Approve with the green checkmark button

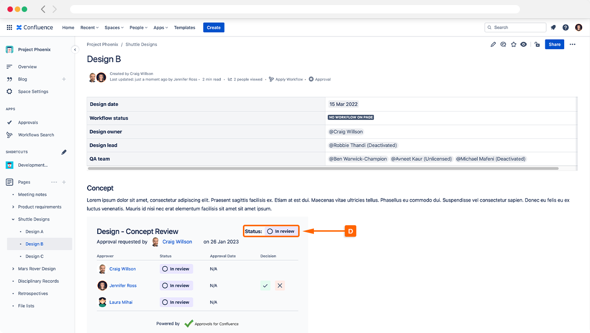(x=265, y=286)
